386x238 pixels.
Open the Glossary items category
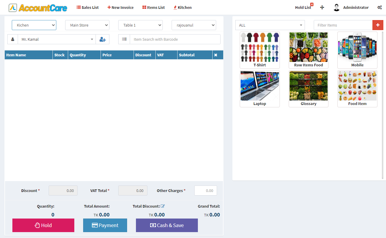point(308,88)
